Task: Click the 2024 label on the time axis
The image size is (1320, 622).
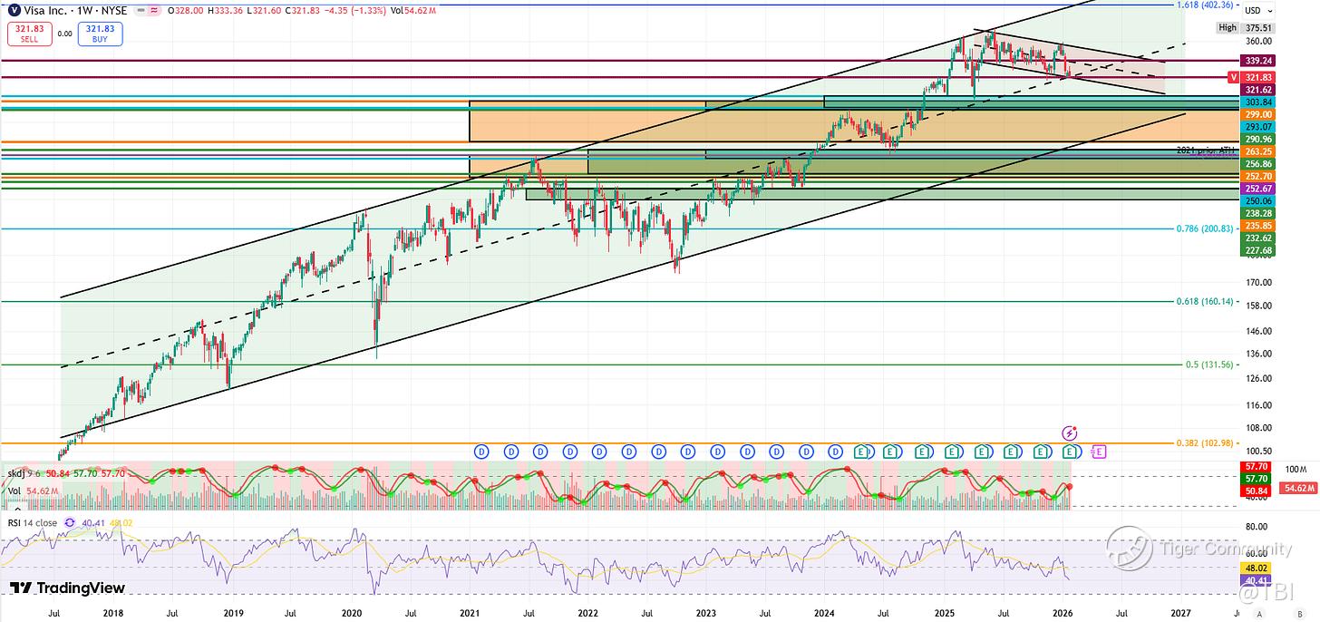Action: tap(825, 613)
